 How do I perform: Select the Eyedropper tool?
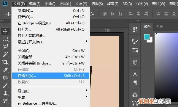pos(5,70)
